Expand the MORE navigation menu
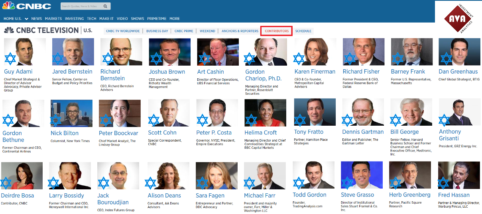 (x=175, y=19)
